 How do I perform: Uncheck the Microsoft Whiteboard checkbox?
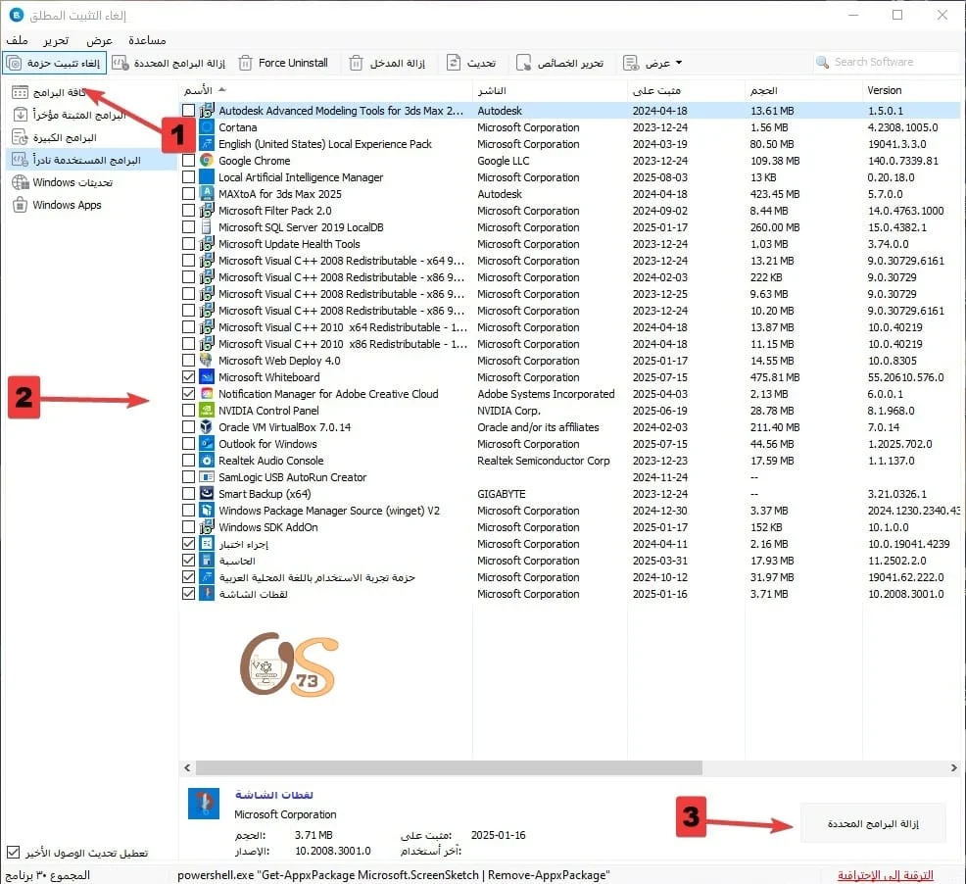(188, 376)
